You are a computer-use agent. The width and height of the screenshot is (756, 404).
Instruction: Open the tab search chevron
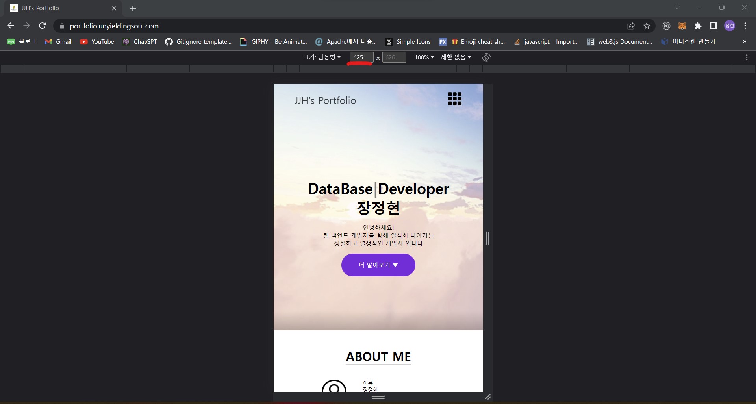pyautogui.click(x=677, y=7)
